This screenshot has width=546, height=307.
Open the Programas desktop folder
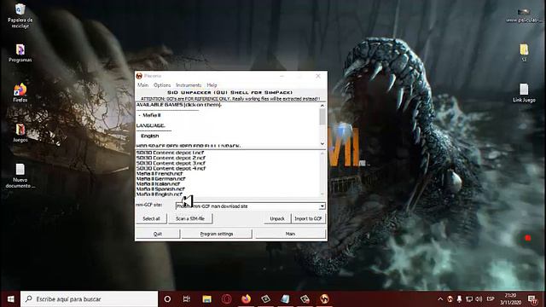[x=20, y=53]
